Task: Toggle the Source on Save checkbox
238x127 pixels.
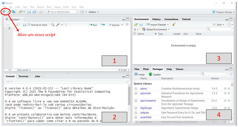Action: [29, 24]
